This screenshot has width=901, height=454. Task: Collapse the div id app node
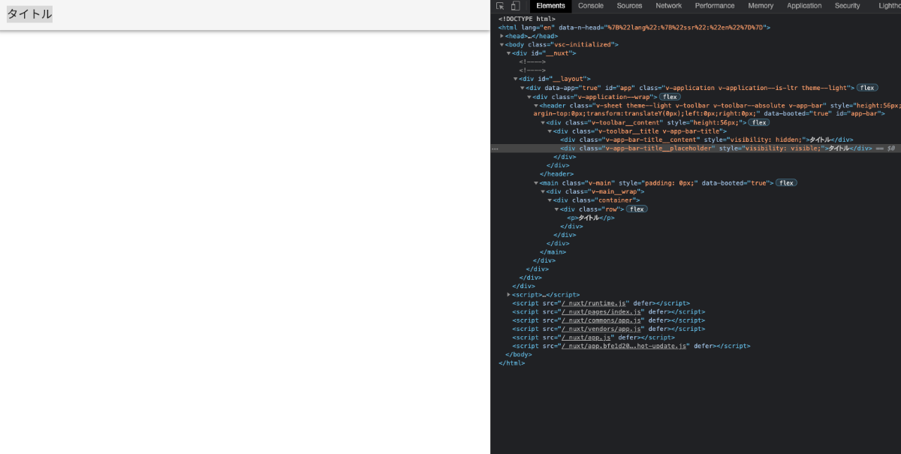pos(523,88)
